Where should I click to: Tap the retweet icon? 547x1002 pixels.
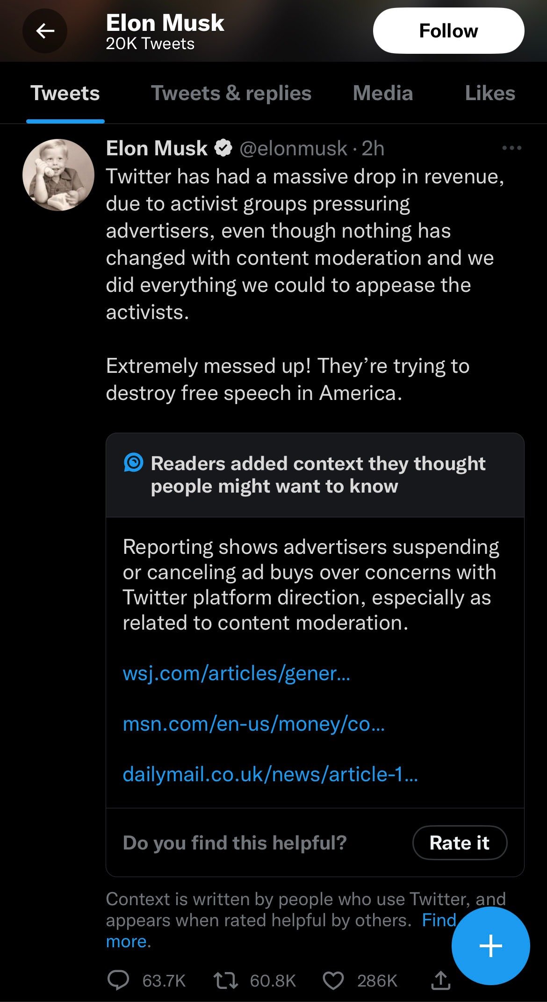coord(225,980)
